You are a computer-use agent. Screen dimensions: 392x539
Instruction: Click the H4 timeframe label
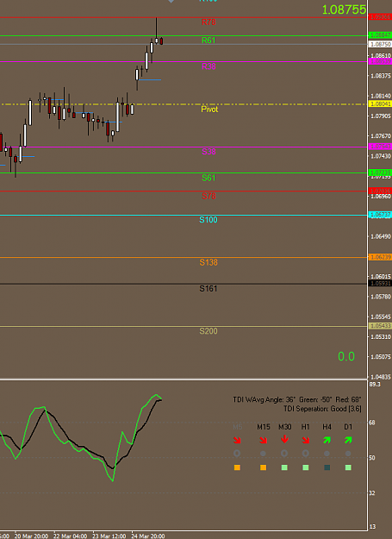tap(327, 427)
